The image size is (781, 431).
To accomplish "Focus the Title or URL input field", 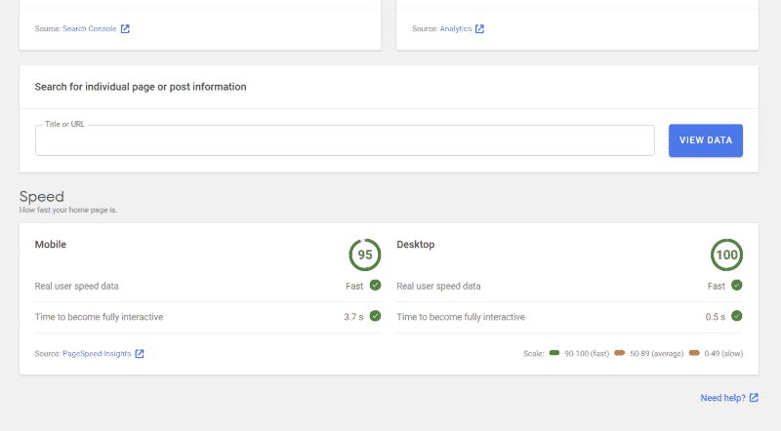I will 345,140.
